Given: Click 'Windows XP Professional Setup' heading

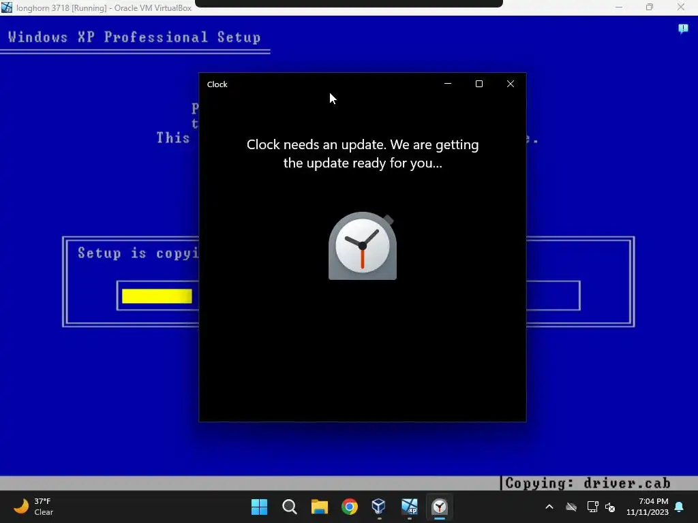Looking at the screenshot, I should tap(134, 37).
